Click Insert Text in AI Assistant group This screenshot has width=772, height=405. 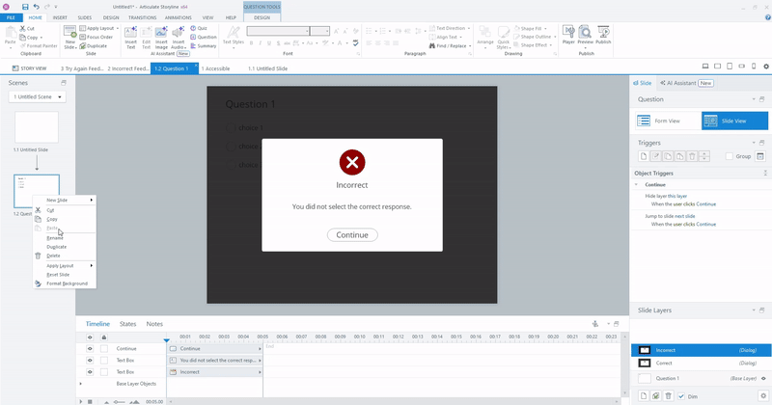coord(130,37)
